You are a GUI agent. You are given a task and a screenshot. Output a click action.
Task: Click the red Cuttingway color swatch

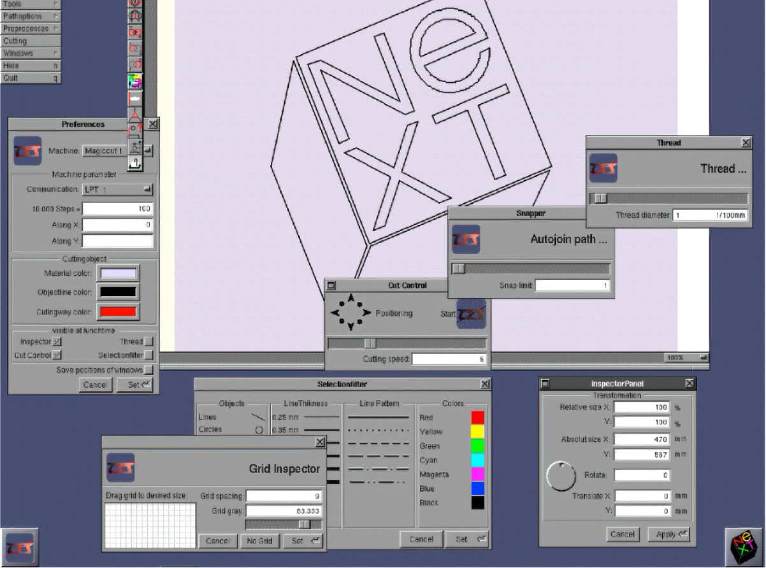pos(117,312)
